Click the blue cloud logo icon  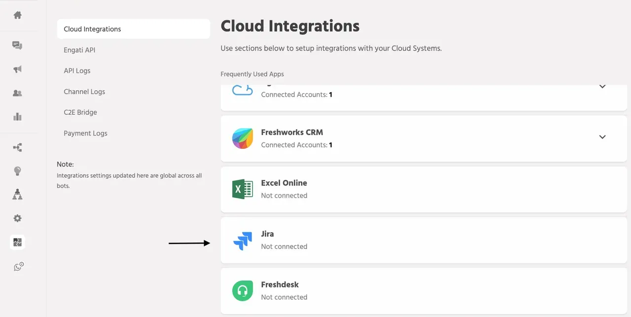[243, 90]
